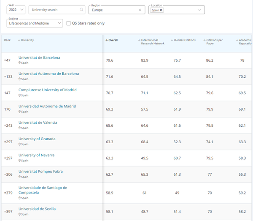
Task: Sort by Academic Reputation arrow
Action: [237, 40]
